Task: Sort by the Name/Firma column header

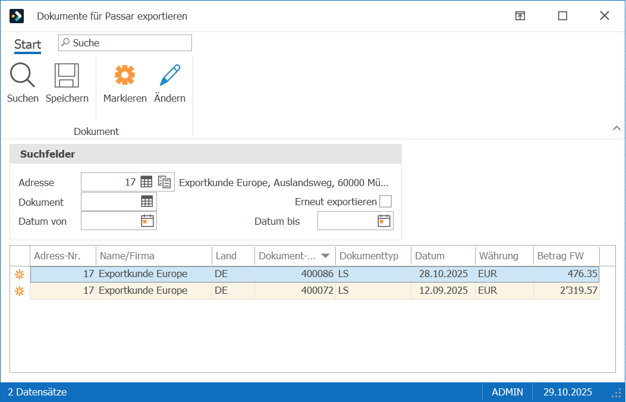Action: [154, 256]
